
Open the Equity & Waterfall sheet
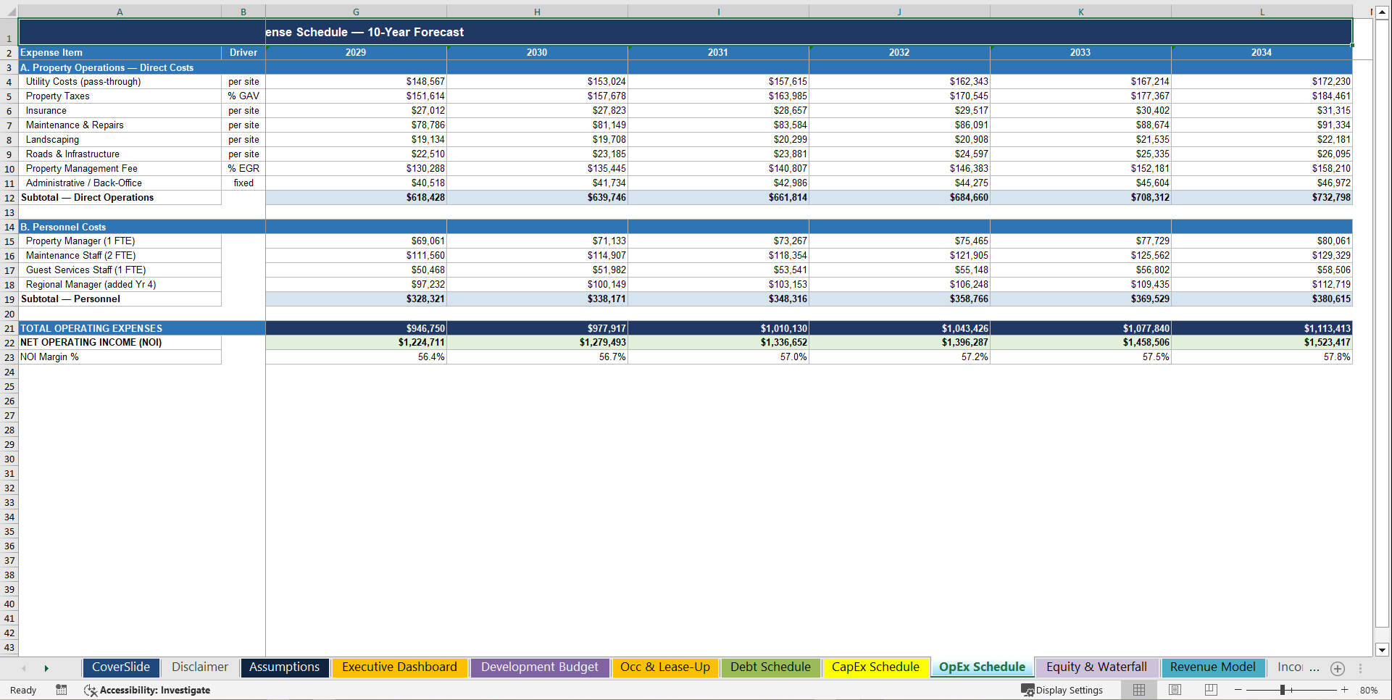pyautogui.click(x=1096, y=667)
